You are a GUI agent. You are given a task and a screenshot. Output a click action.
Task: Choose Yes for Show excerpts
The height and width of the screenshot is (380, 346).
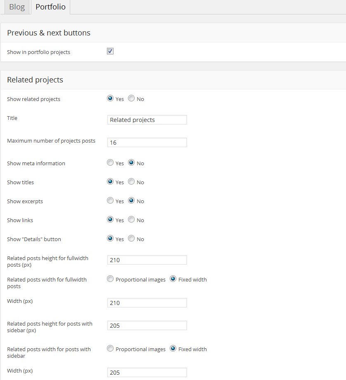110,201
